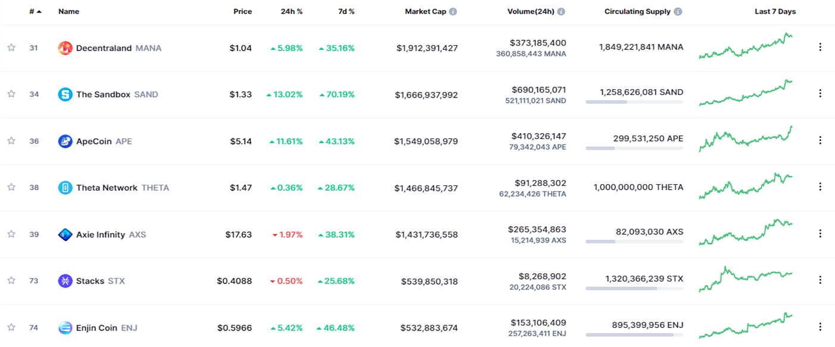Sort by the 24h % column header

click(292, 12)
